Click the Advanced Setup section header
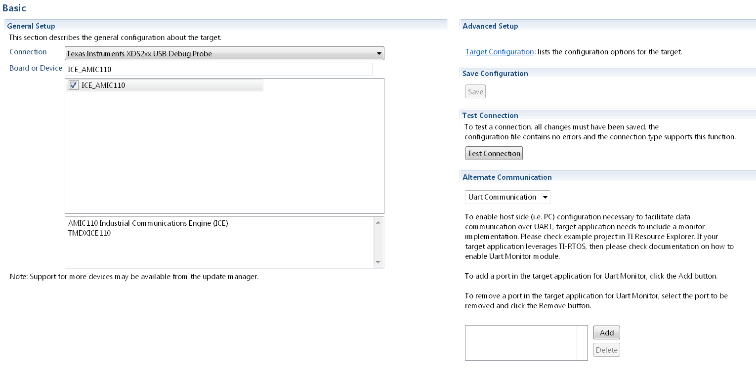This screenshot has width=756, height=371. pos(490,26)
